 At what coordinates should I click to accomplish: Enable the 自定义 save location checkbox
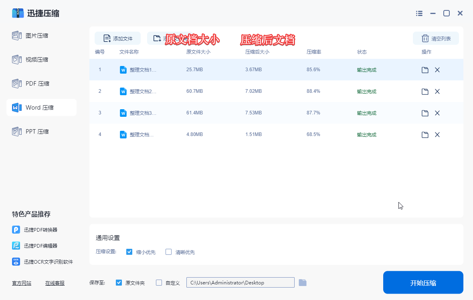click(x=159, y=282)
